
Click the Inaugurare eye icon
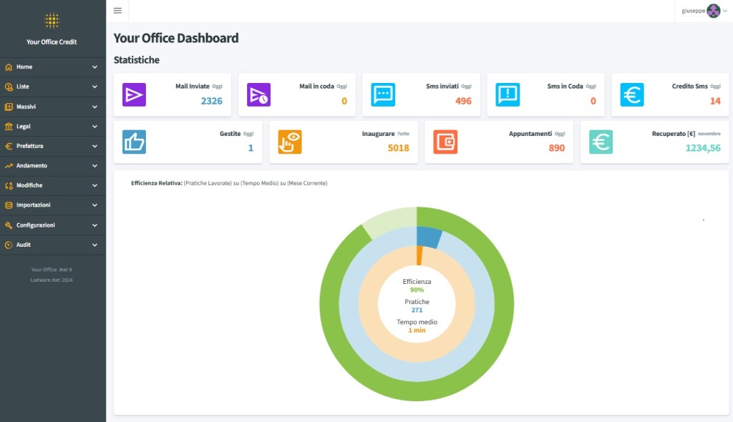pos(289,142)
